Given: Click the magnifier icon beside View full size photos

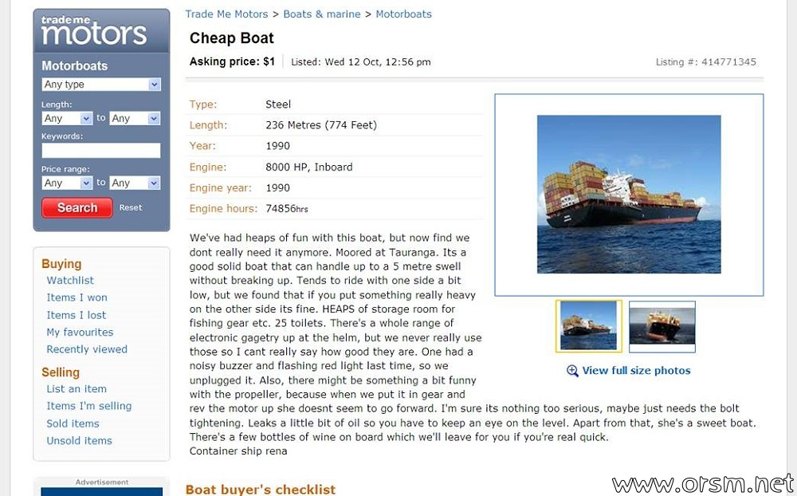Looking at the screenshot, I should pyautogui.click(x=572, y=371).
